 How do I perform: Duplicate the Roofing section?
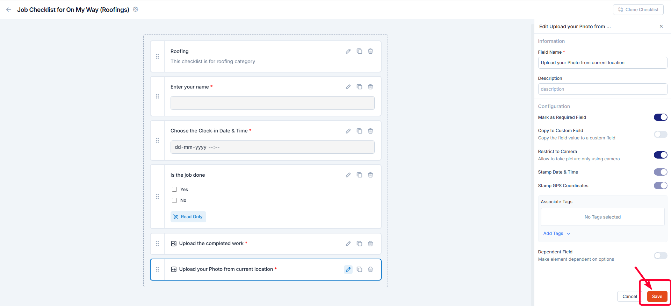(x=359, y=51)
